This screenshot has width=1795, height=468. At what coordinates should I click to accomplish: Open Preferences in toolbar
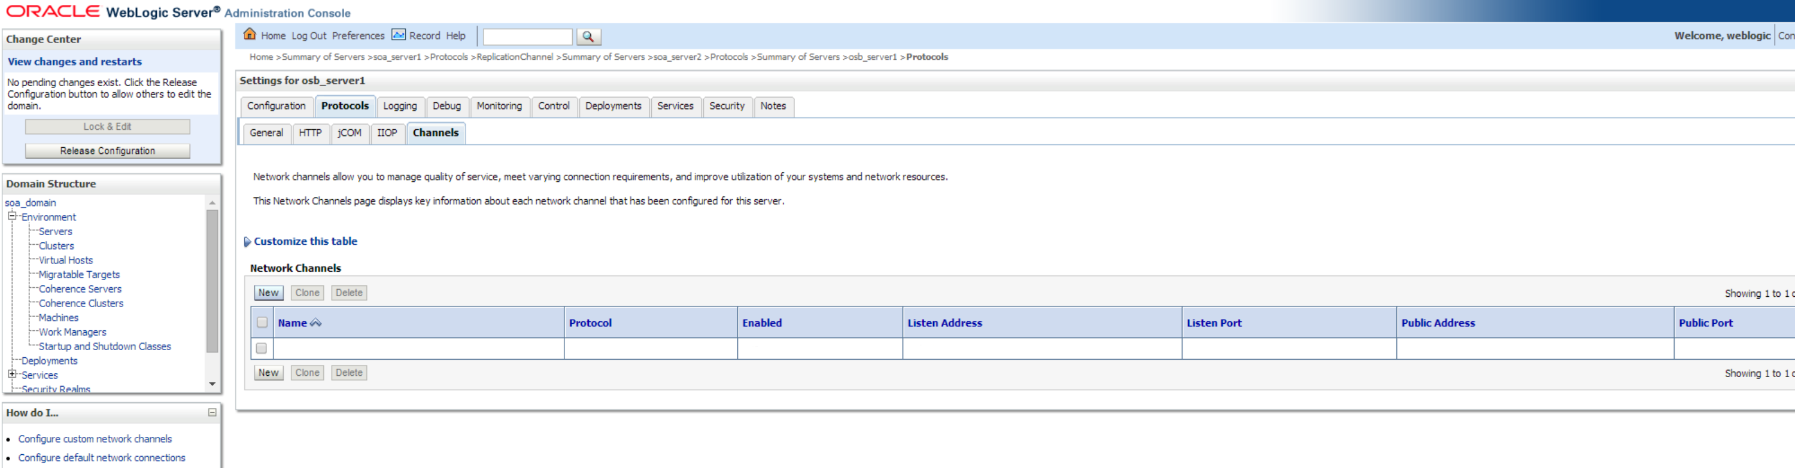pos(358,37)
